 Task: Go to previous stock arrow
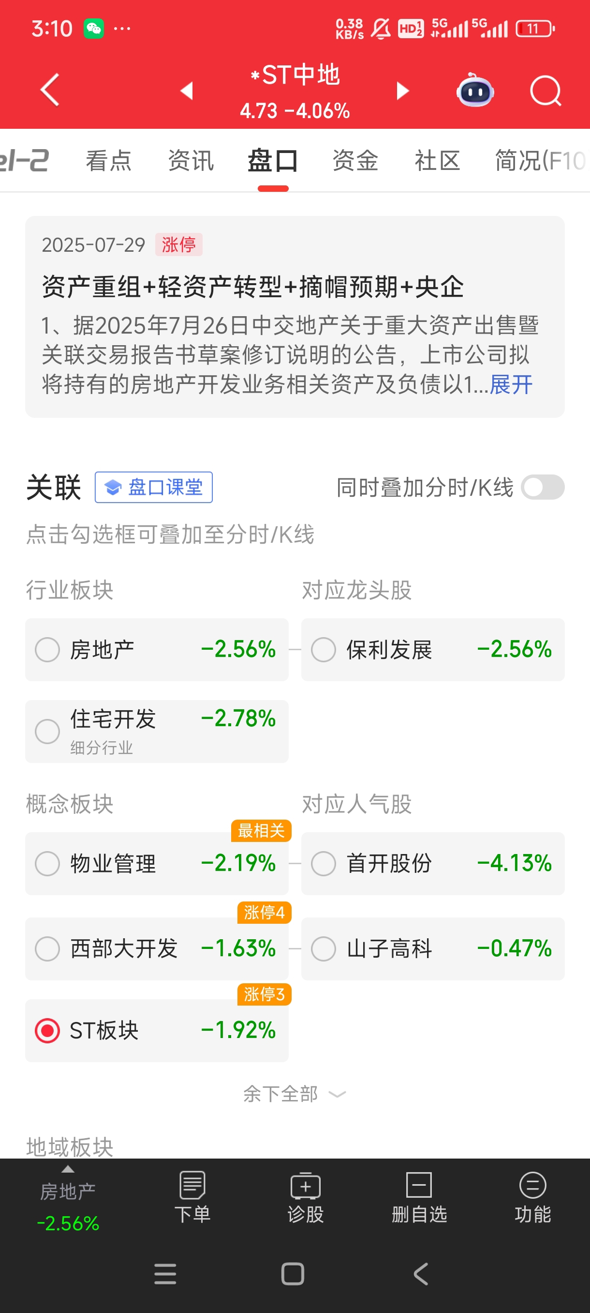pos(187,91)
